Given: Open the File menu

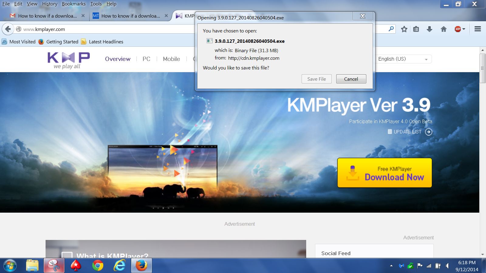Looking at the screenshot, I should 6,4.
